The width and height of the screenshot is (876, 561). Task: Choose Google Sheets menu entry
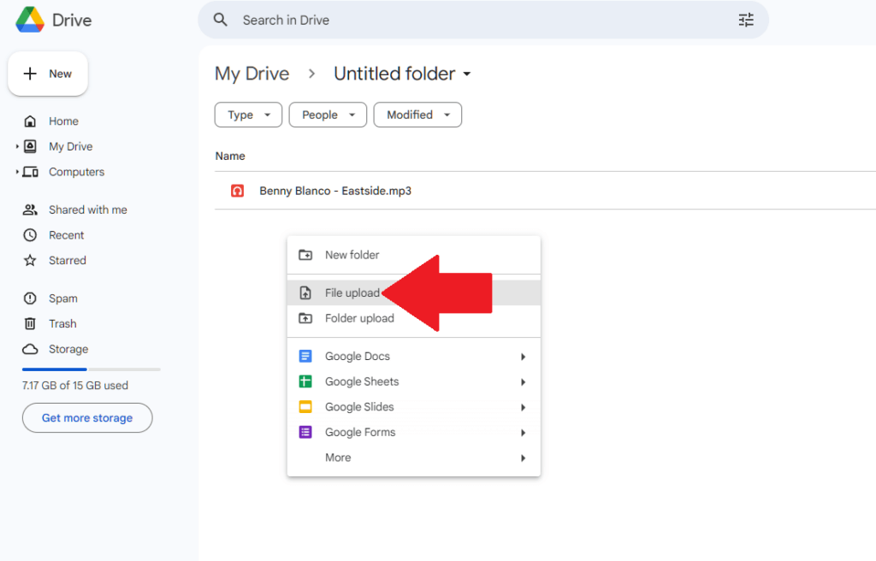pyautogui.click(x=413, y=381)
